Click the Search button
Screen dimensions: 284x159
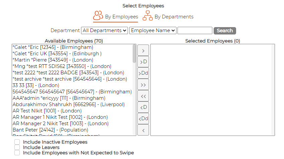tap(225, 30)
